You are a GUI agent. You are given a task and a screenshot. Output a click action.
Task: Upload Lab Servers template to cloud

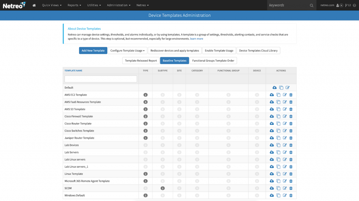272,152
